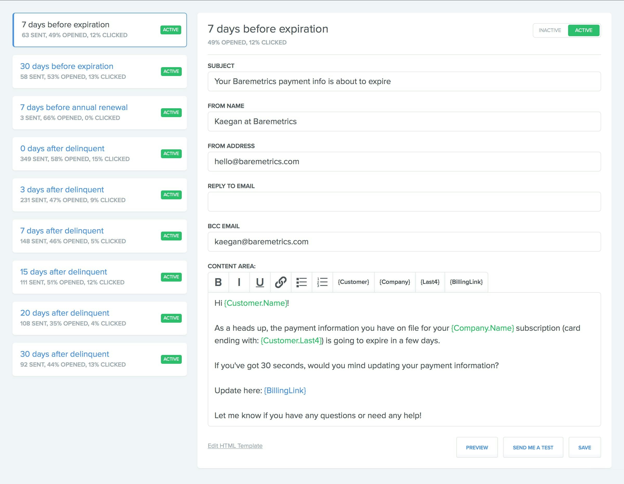The image size is (624, 484).
Task: Insert the {Company} variable tag
Action: click(x=395, y=282)
